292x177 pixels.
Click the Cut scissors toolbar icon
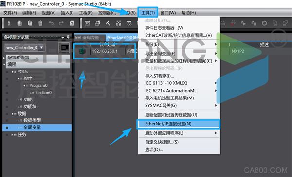point(9,23)
